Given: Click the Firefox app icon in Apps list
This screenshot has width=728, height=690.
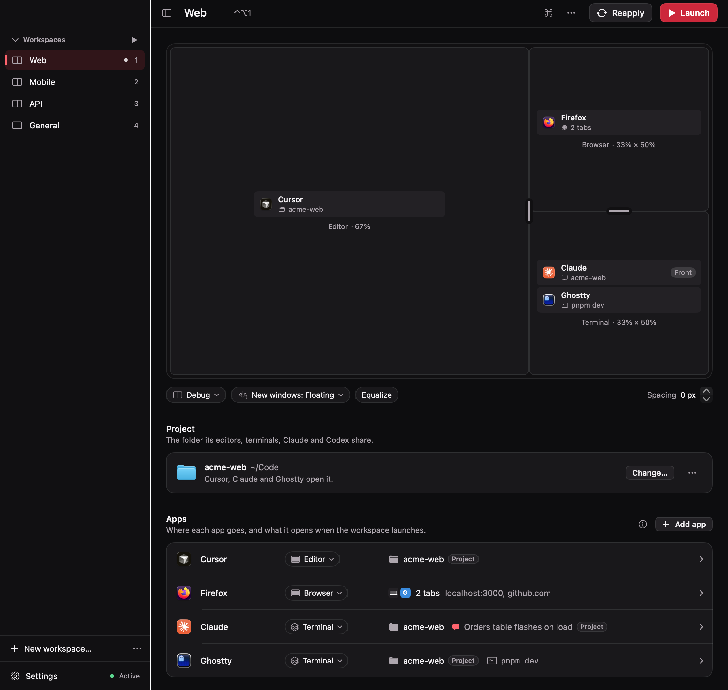Looking at the screenshot, I should pos(184,593).
